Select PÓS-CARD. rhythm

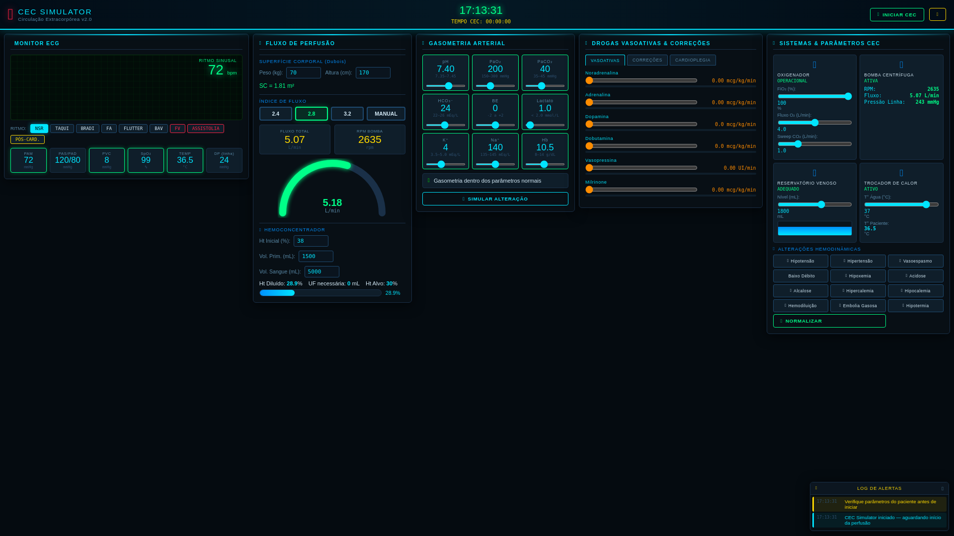click(x=27, y=139)
